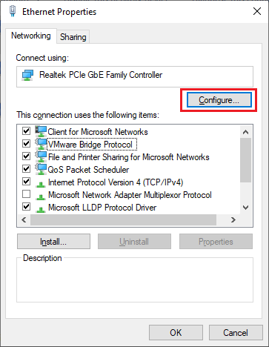Click the Realtek adapter network icon
This screenshot has height=347, width=269.
tap(27, 75)
